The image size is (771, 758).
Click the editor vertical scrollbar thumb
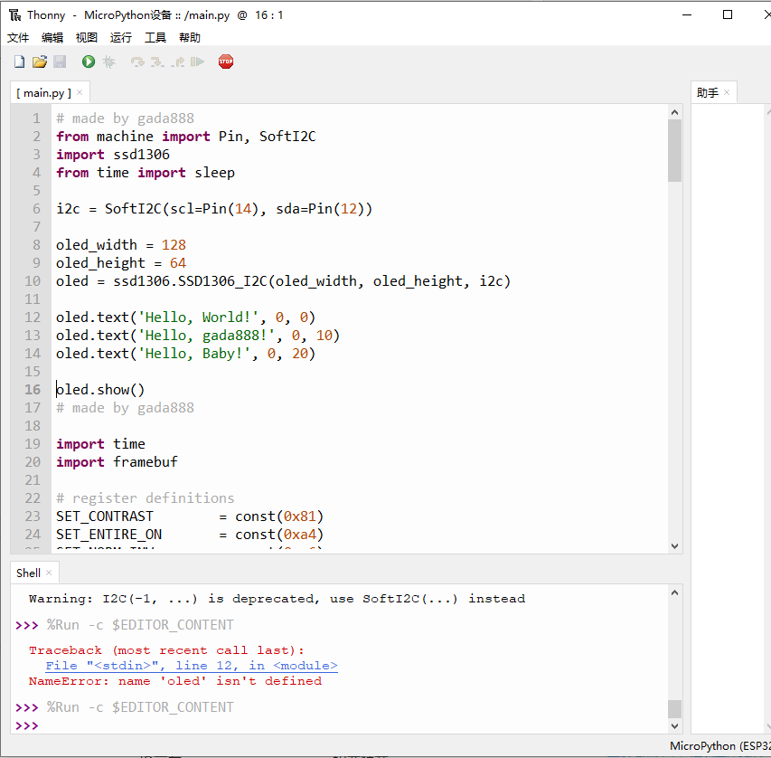tap(674, 151)
